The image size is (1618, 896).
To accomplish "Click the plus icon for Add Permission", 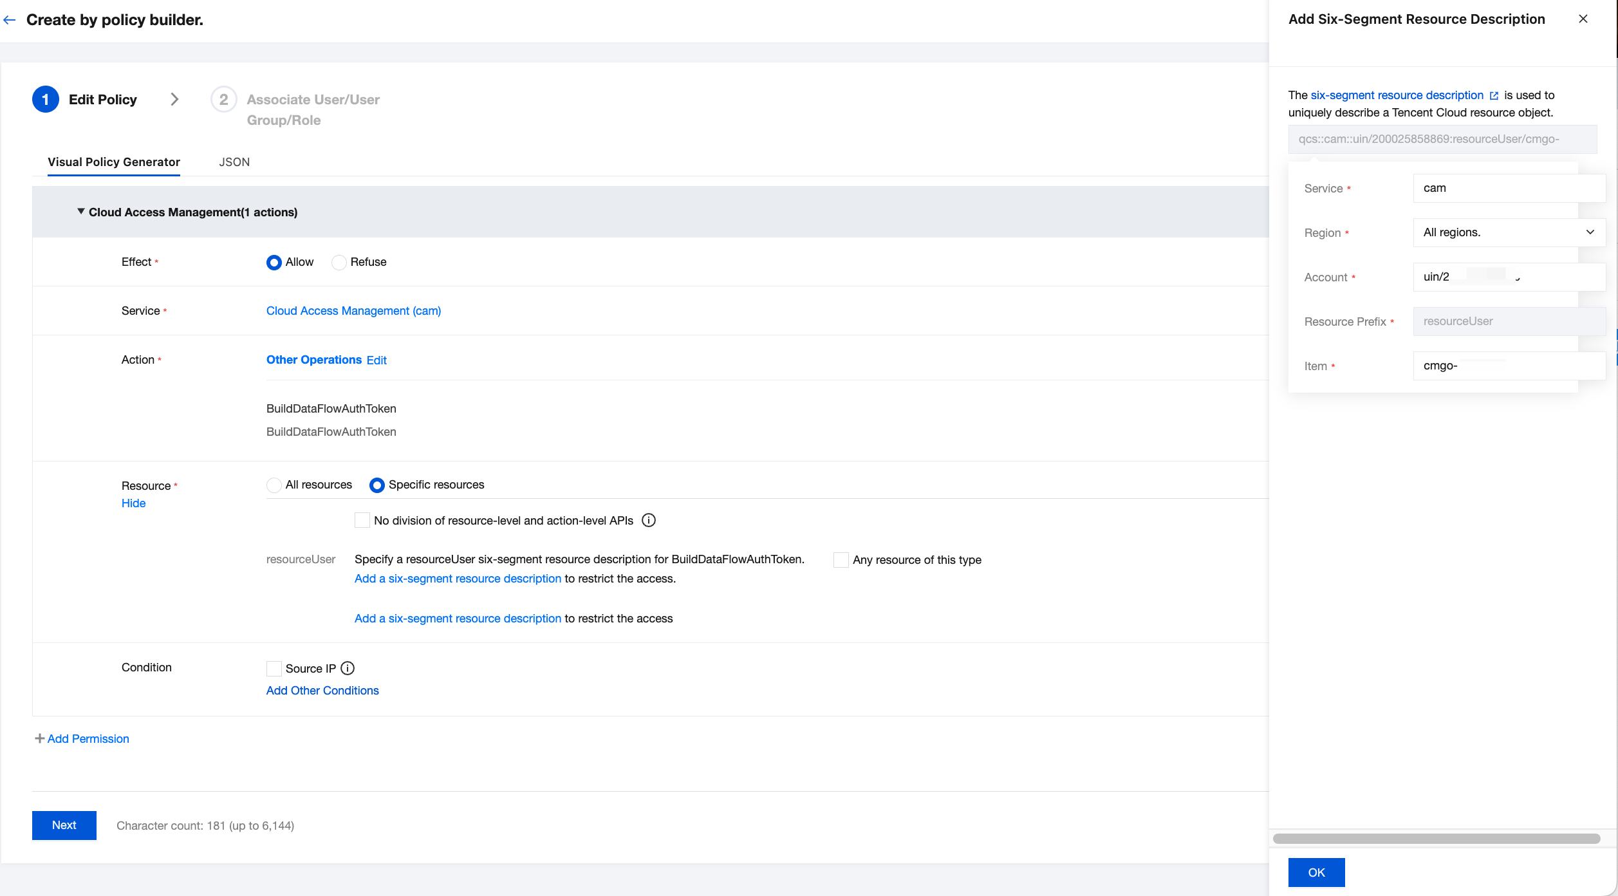I will (x=39, y=738).
